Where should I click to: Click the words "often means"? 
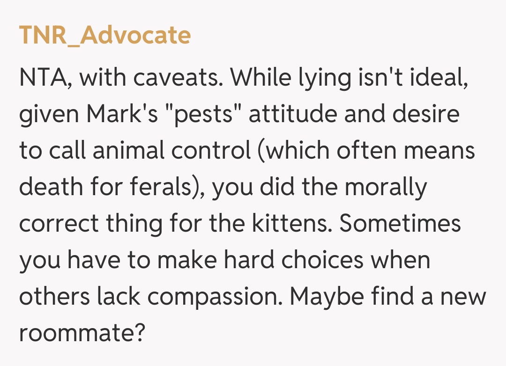(x=402, y=151)
